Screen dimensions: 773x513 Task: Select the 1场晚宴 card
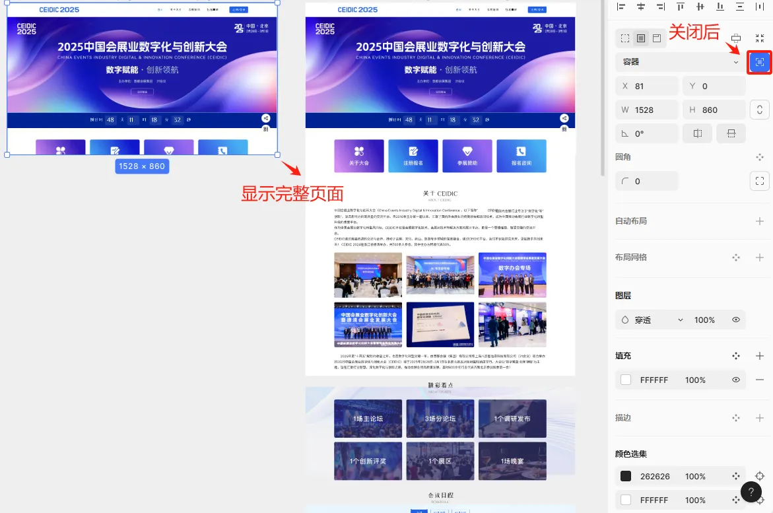[x=513, y=462]
